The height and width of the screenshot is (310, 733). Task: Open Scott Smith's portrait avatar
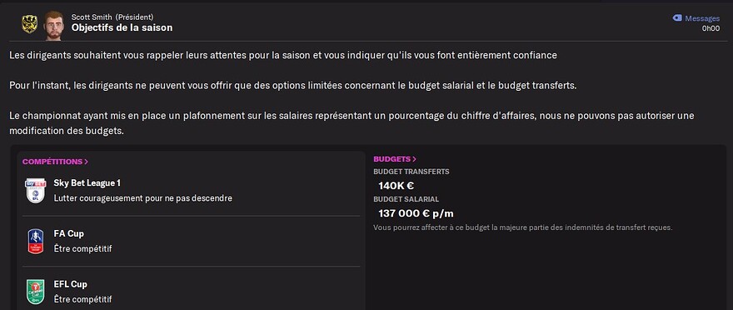(x=54, y=24)
